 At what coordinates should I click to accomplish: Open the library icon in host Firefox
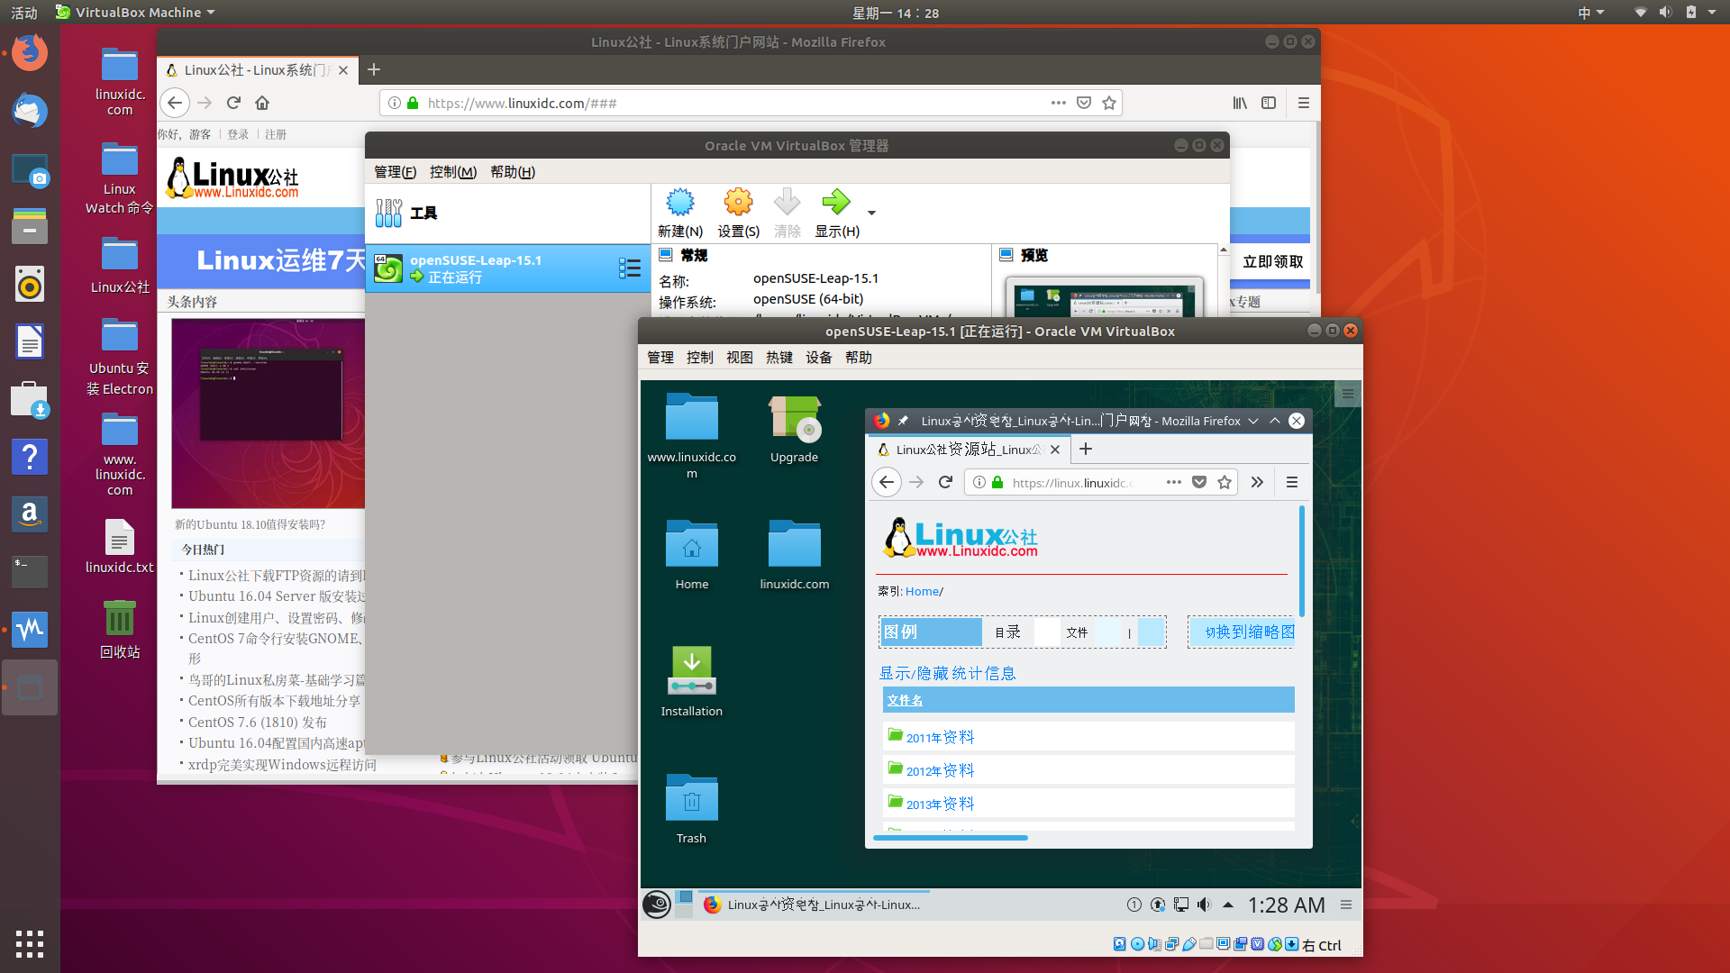tap(1240, 103)
